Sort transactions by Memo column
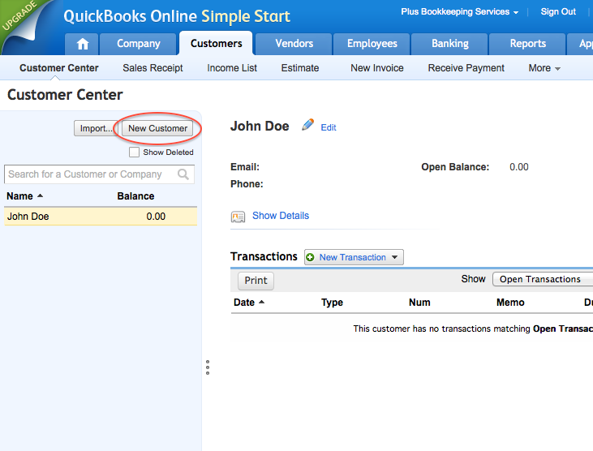Viewport: 593px width, 451px height. pyautogui.click(x=510, y=303)
